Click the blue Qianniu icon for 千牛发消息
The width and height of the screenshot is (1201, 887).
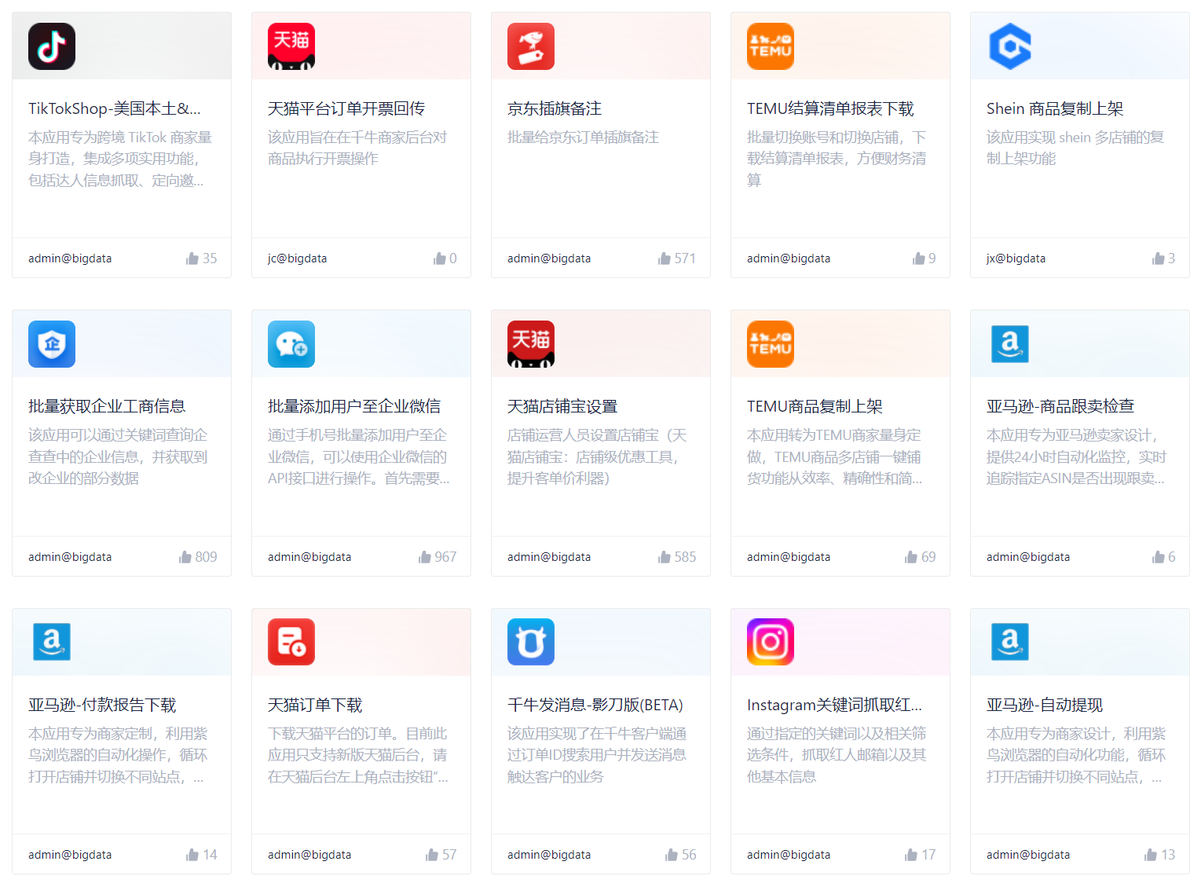pos(531,642)
